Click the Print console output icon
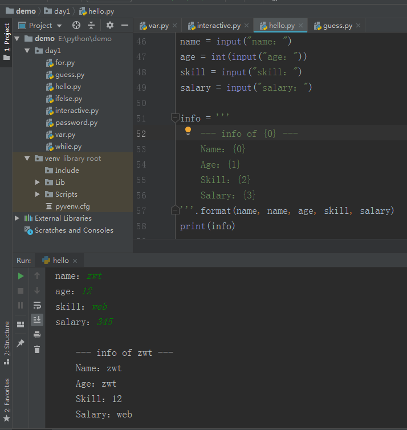The height and width of the screenshot is (430, 407). point(37,335)
